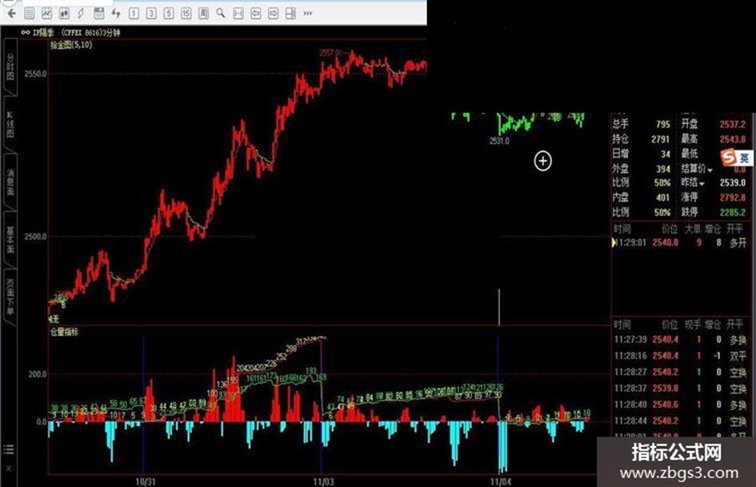Select the 11:28:16 双平 trade row
This screenshot has height=487, width=756.
point(682,356)
